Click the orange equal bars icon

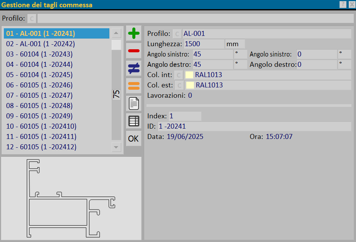(134, 86)
